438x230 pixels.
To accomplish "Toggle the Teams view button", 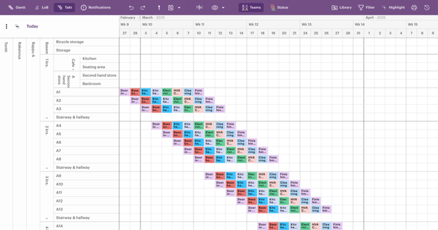I will tap(251, 8).
